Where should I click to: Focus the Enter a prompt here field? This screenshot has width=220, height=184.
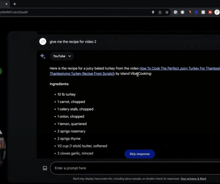[135, 168]
